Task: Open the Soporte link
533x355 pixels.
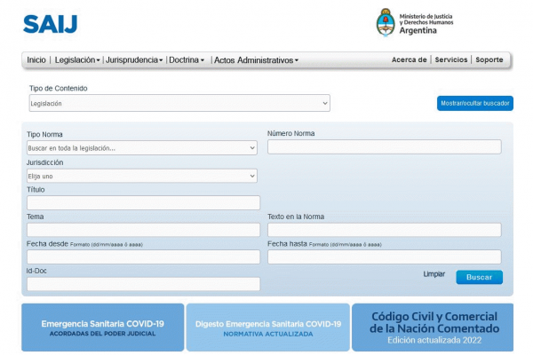Action: pyautogui.click(x=489, y=59)
